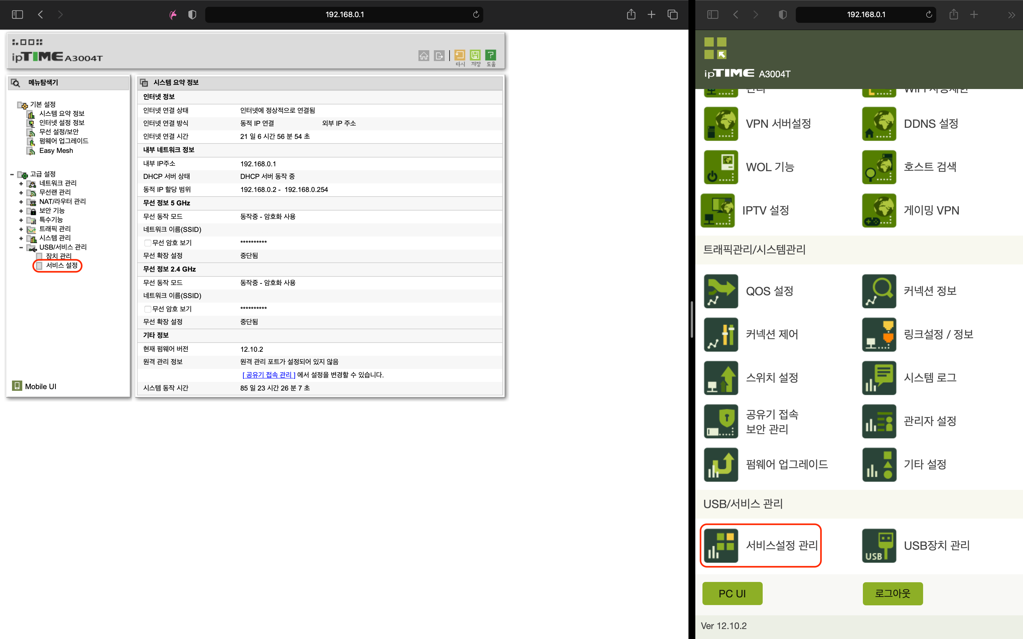Expand the 네트워크 관리 tree node
Viewport: 1023px width, 639px height.
(21, 183)
